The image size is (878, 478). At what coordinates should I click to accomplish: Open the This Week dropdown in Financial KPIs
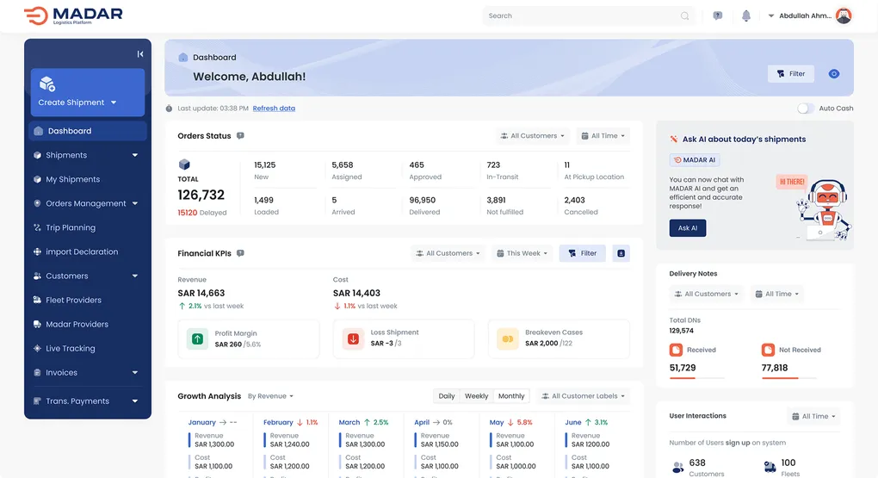[527, 253]
